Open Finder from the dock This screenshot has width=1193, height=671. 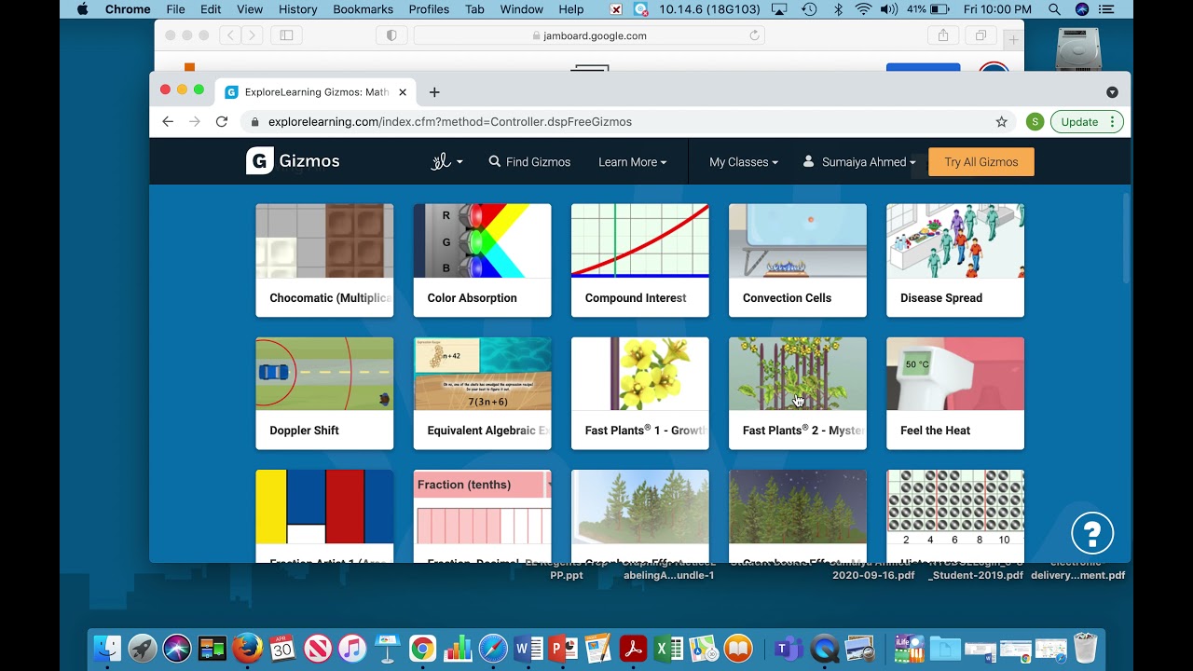click(108, 648)
